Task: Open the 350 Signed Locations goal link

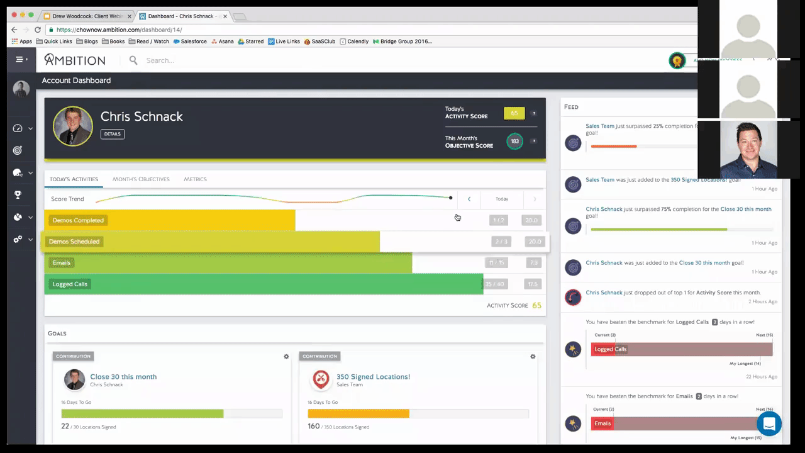Action: click(373, 376)
